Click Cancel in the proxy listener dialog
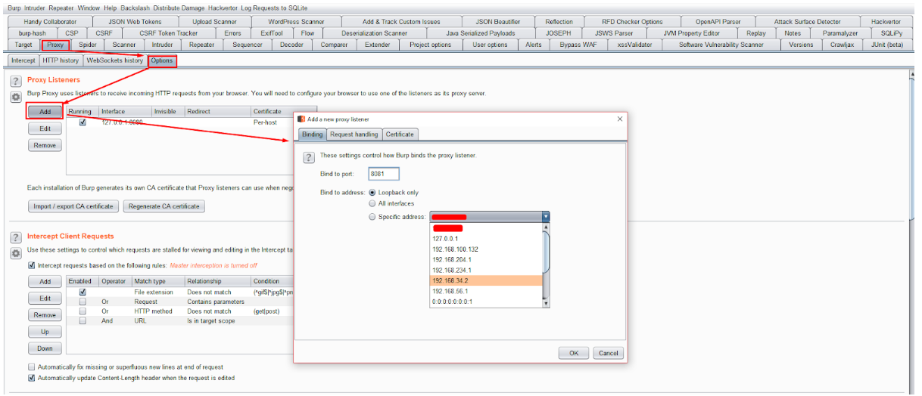 point(608,353)
